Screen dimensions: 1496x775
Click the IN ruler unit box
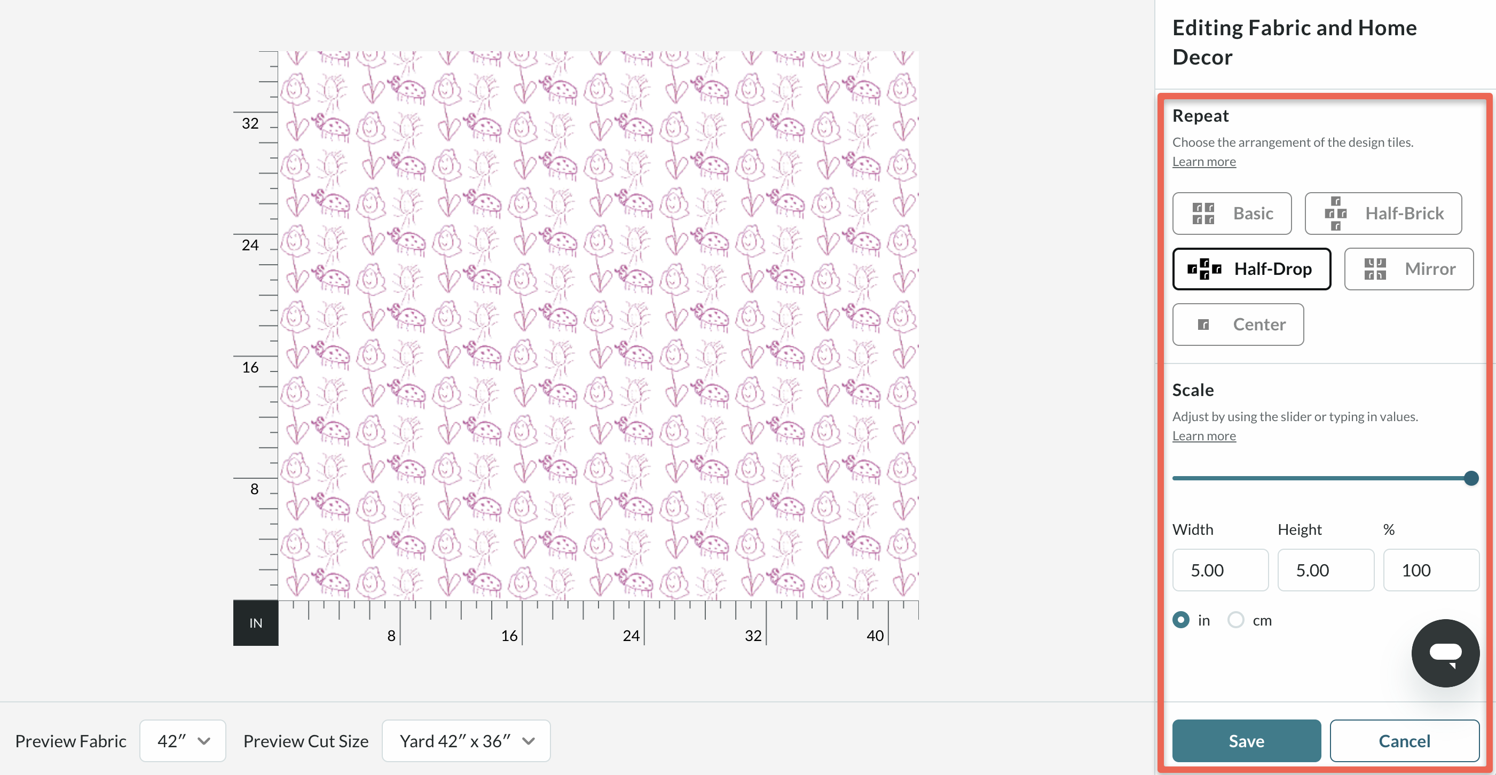point(256,623)
